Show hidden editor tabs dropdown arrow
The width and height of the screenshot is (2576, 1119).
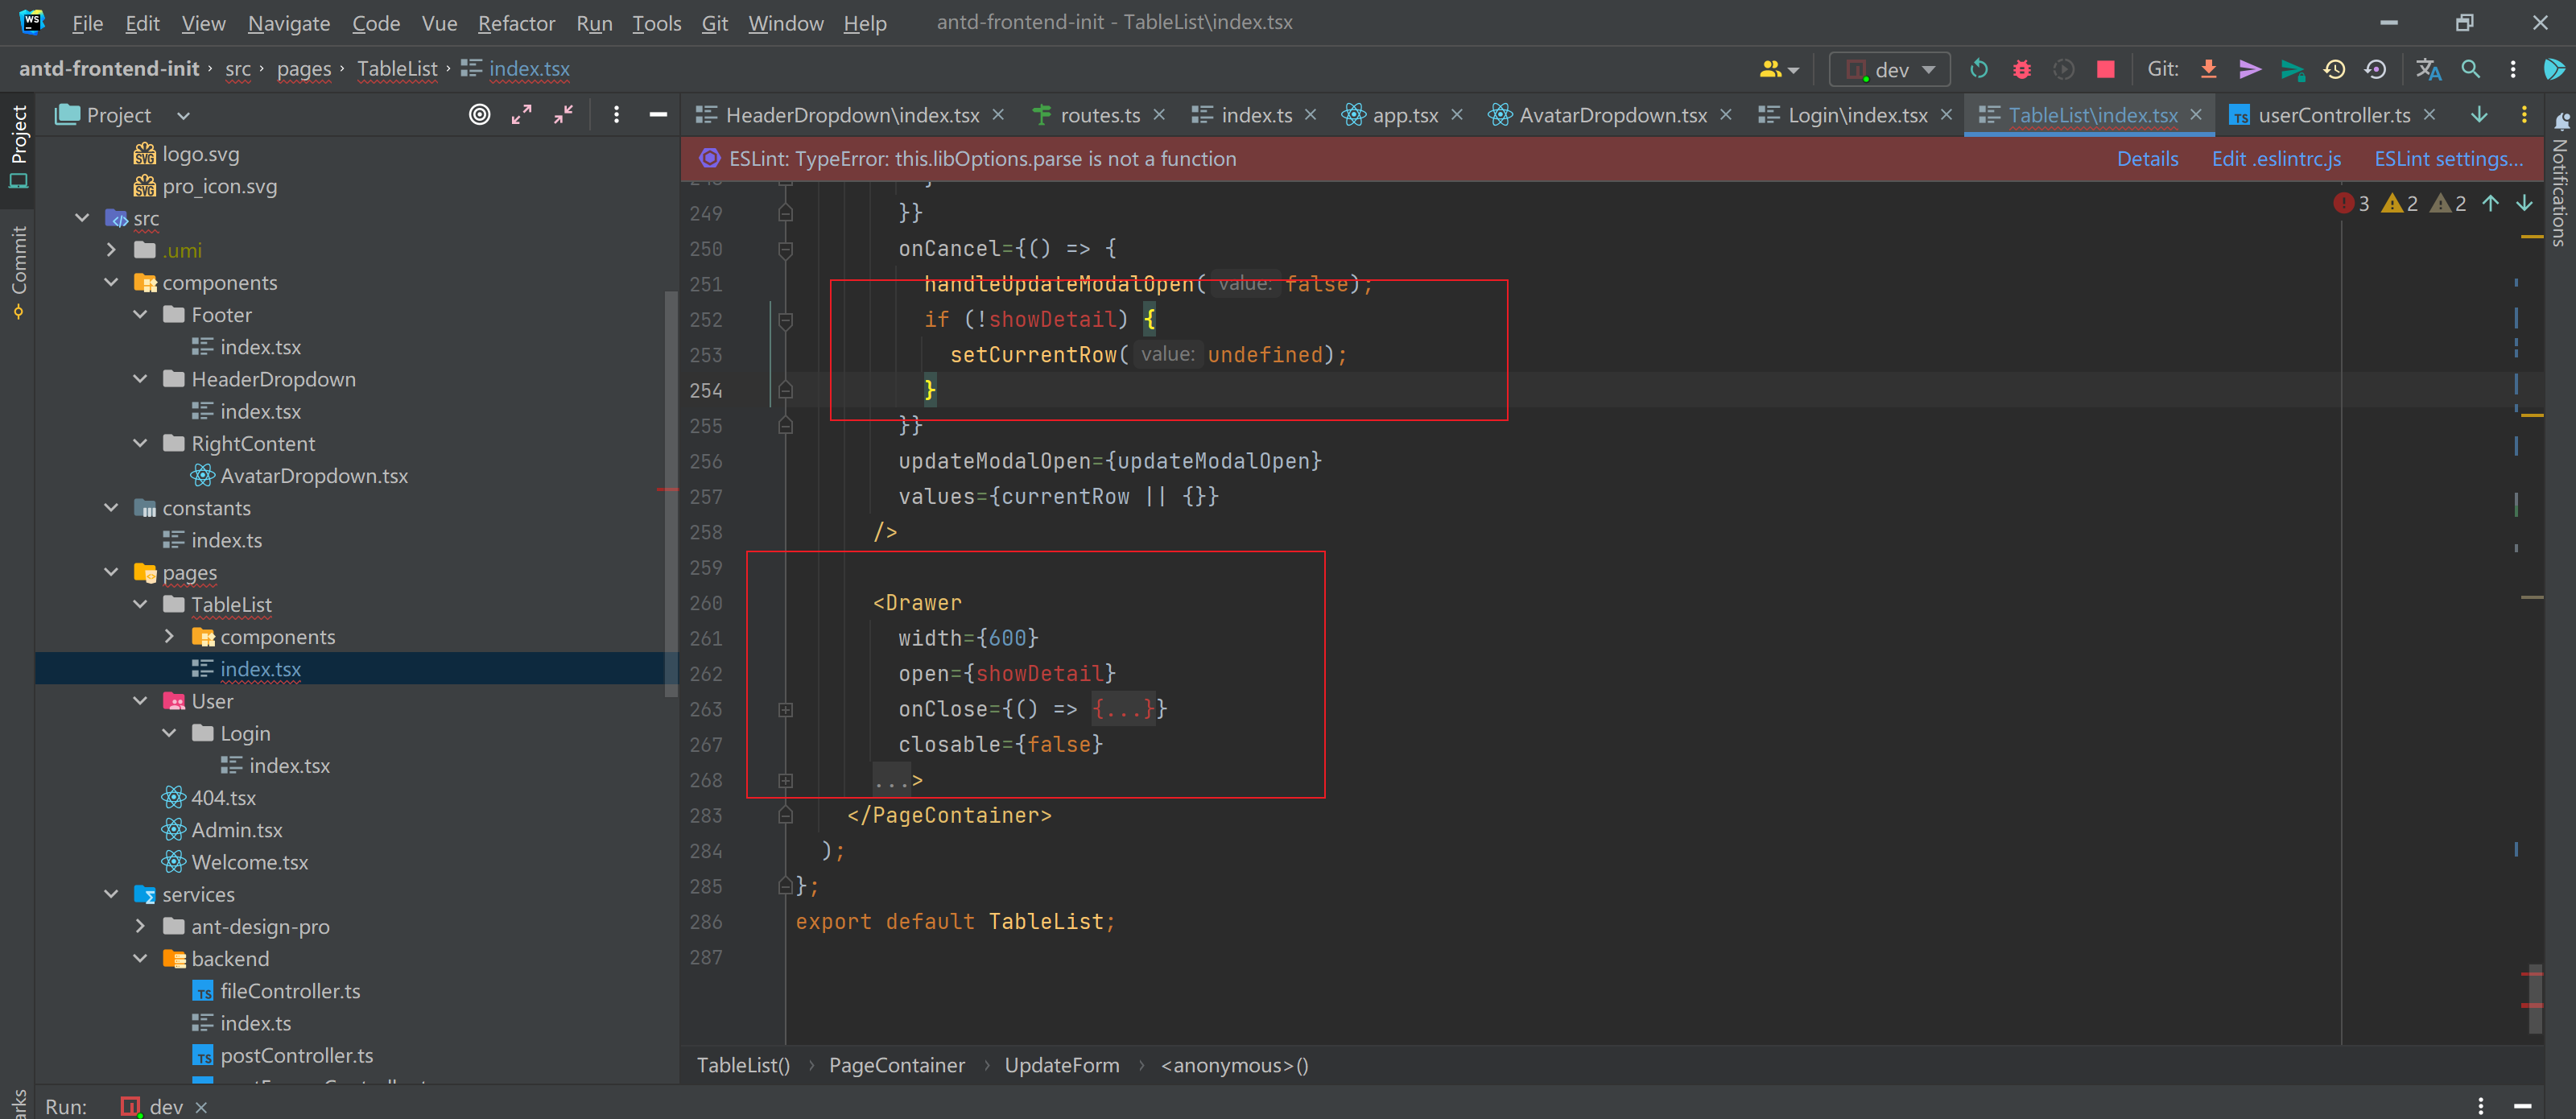tap(2478, 115)
